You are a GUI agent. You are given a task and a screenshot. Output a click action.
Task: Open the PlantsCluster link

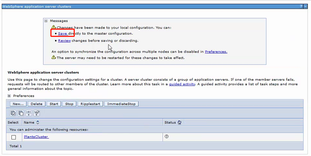[x=36, y=137]
